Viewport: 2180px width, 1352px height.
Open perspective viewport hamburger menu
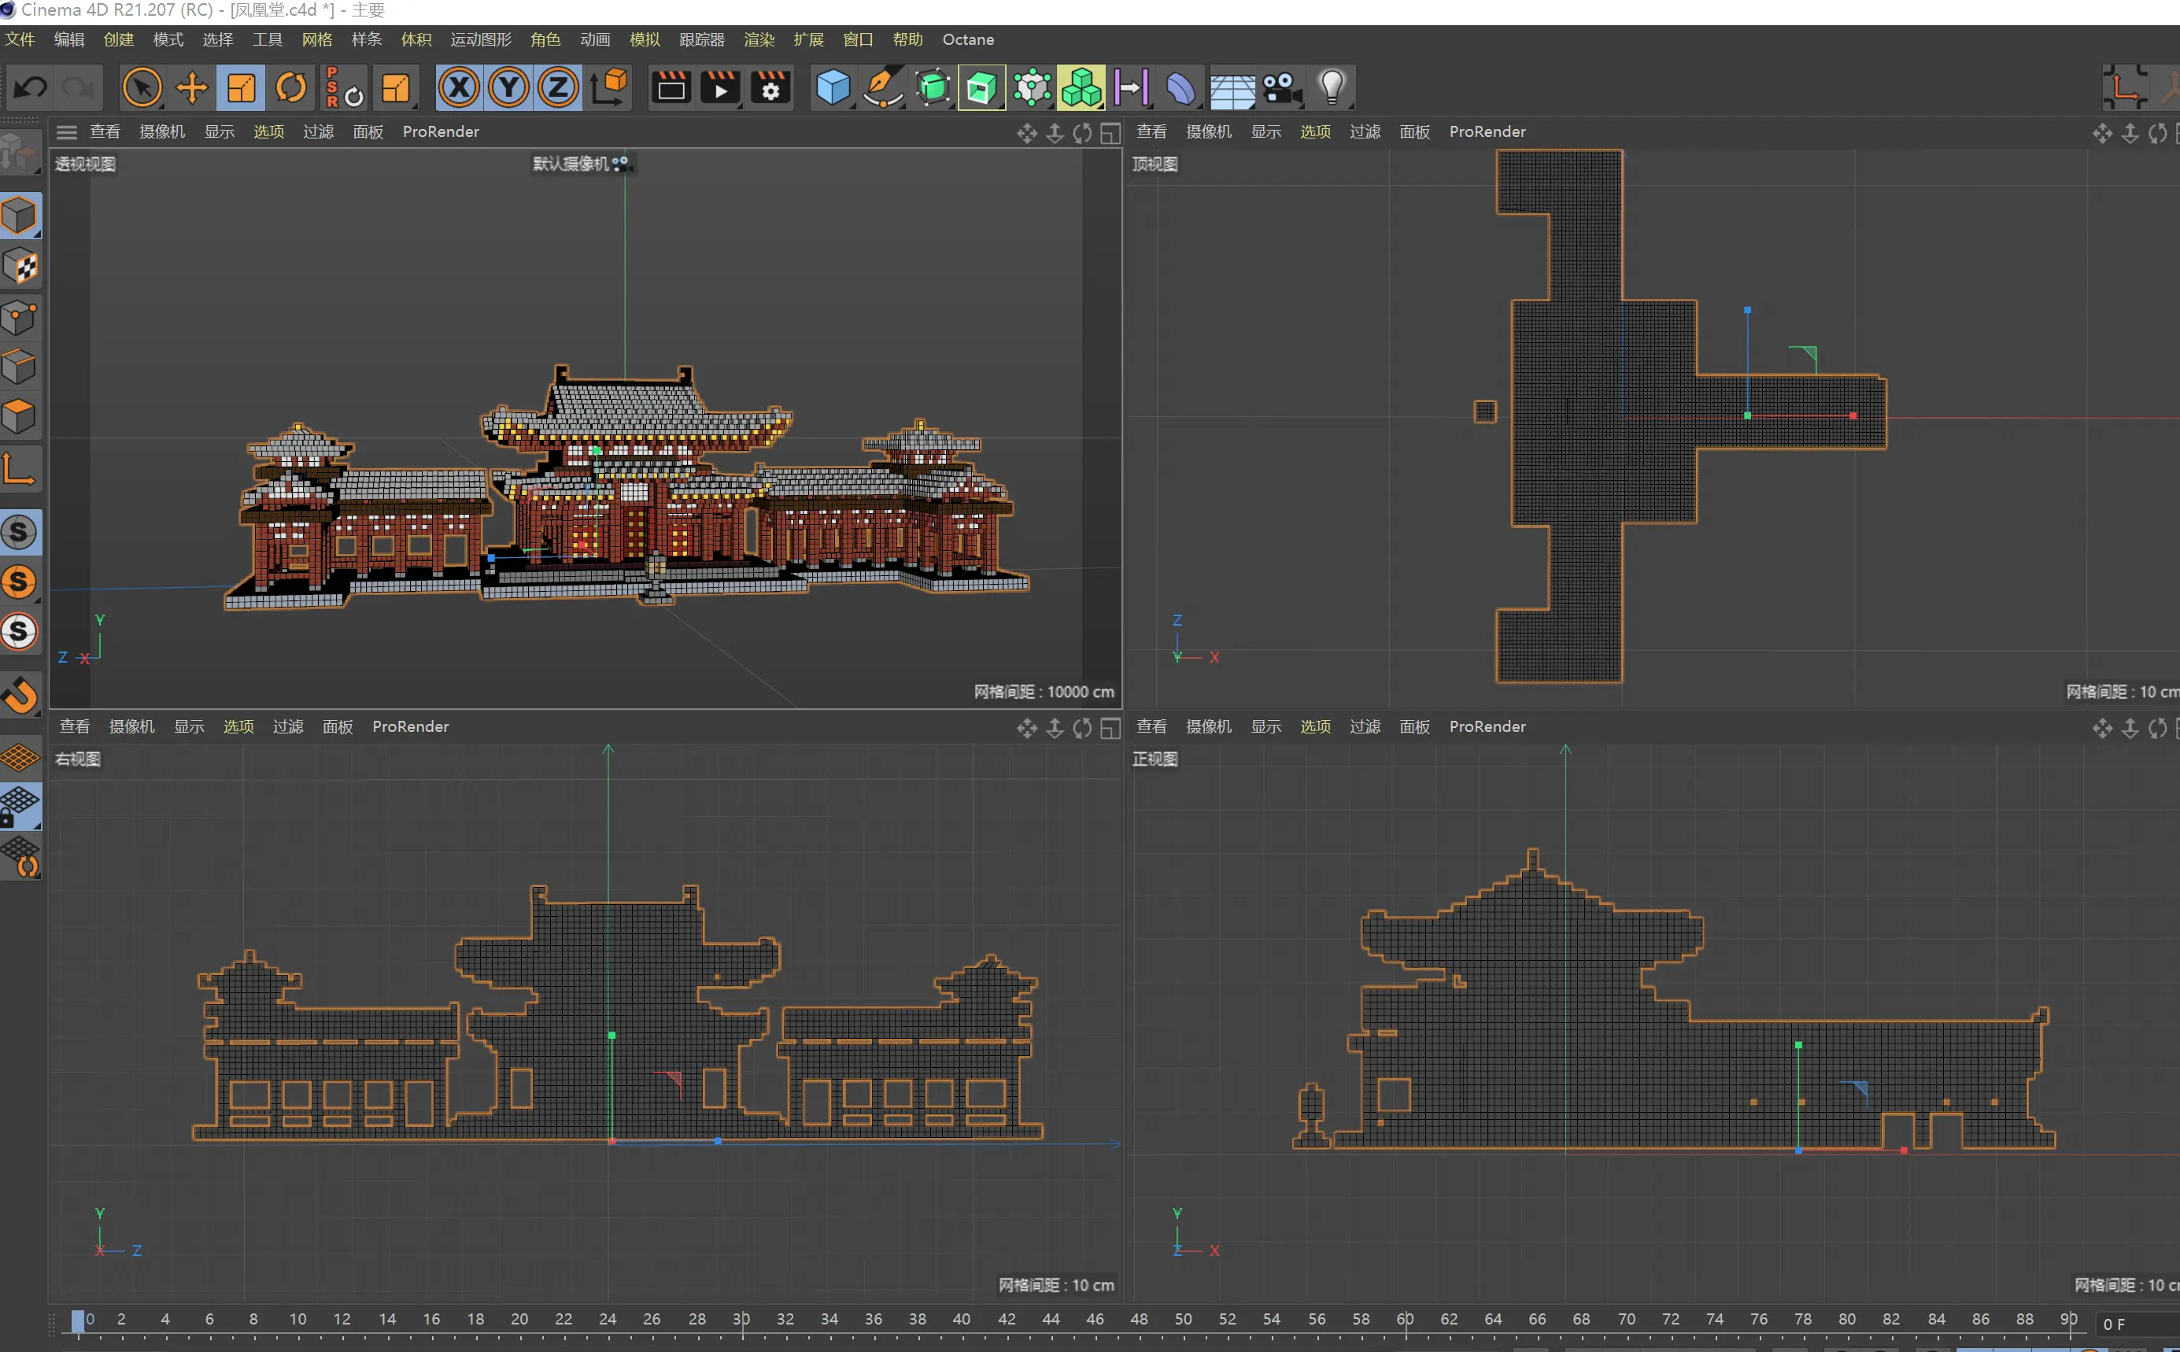pos(66,132)
